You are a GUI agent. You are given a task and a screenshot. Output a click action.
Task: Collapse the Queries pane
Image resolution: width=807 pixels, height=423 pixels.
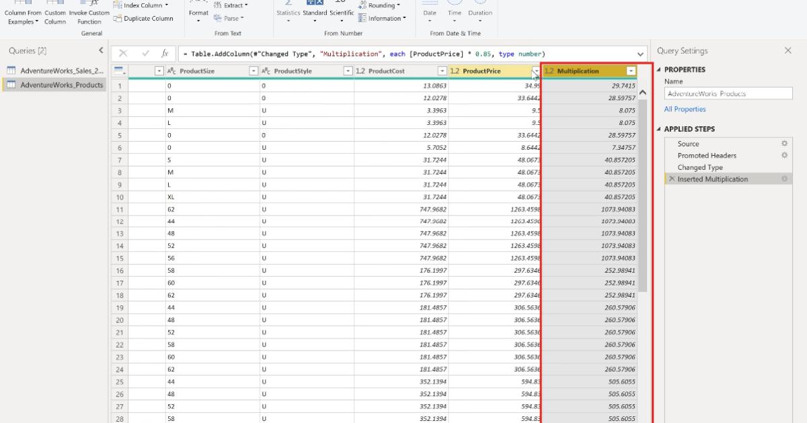102,50
